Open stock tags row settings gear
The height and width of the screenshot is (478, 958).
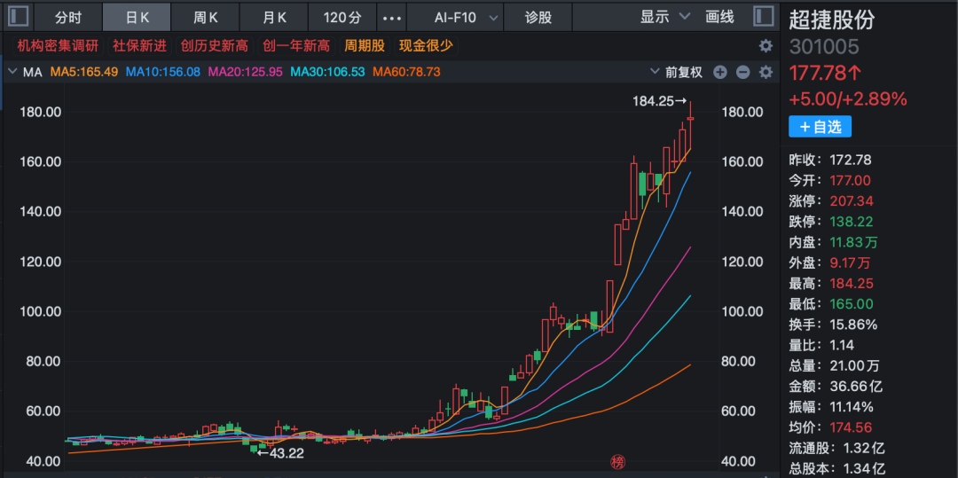765,45
